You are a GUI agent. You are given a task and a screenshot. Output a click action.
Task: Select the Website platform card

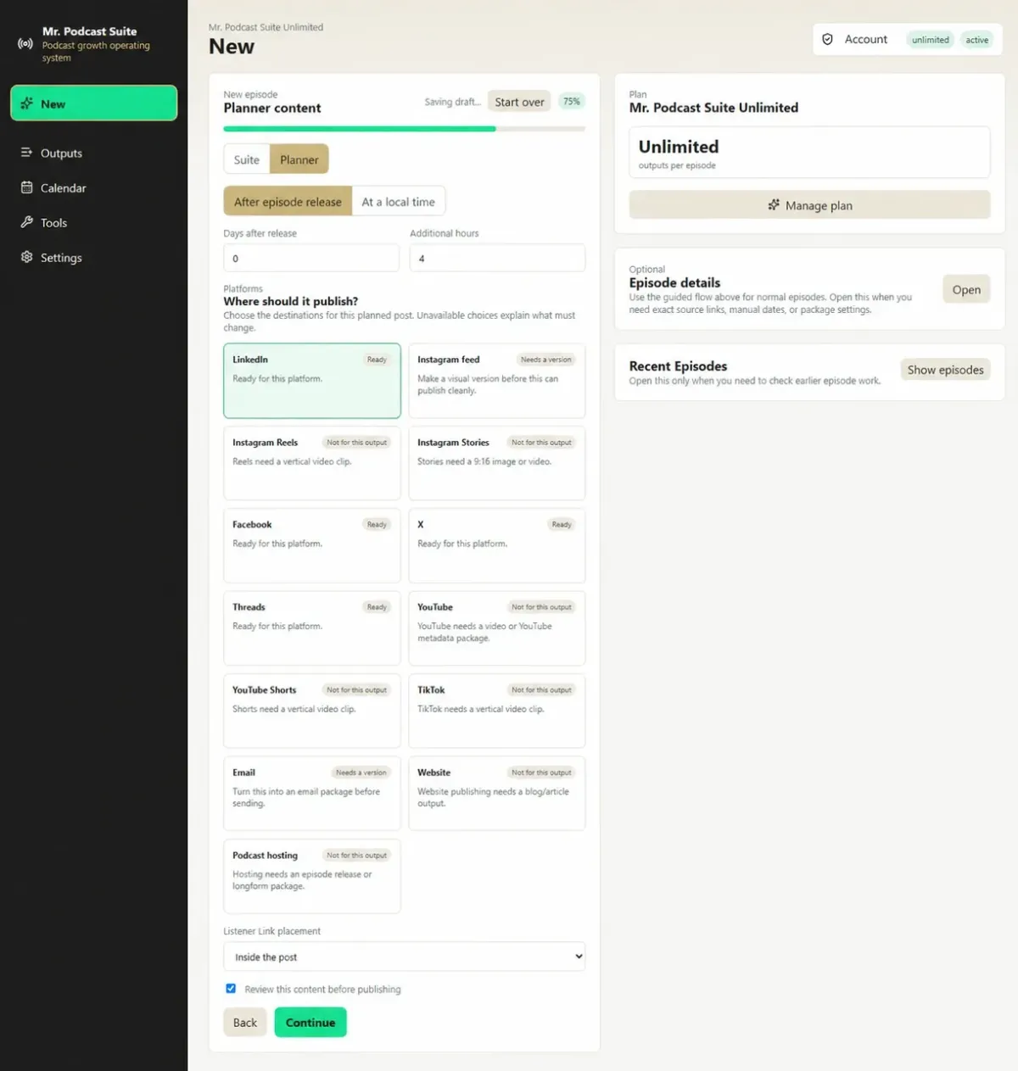click(496, 794)
